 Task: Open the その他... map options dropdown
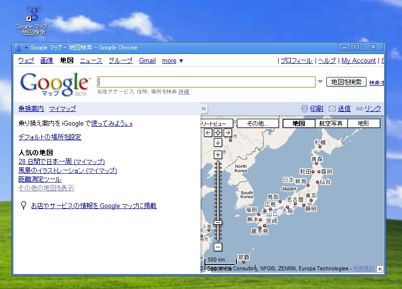pyautogui.click(x=258, y=123)
